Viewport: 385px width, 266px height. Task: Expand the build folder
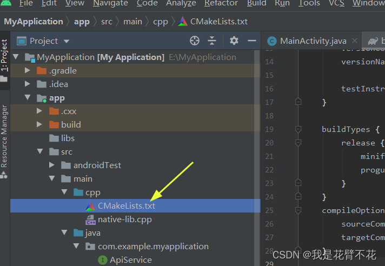[x=39, y=125]
